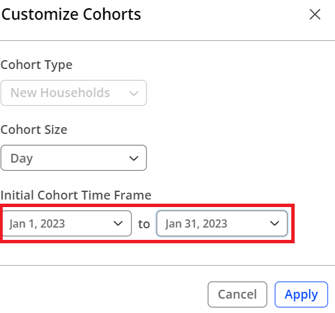The width and height of the screenshot is (335, 313).
Task: Open the Jan 1, 2023 start date dropdown
Action: [x=66, y=223]
